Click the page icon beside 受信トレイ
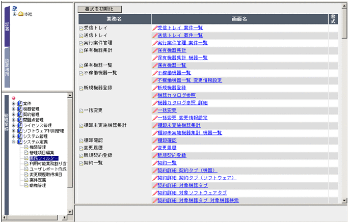Screen dimensions: 349x224 (81, 28)
